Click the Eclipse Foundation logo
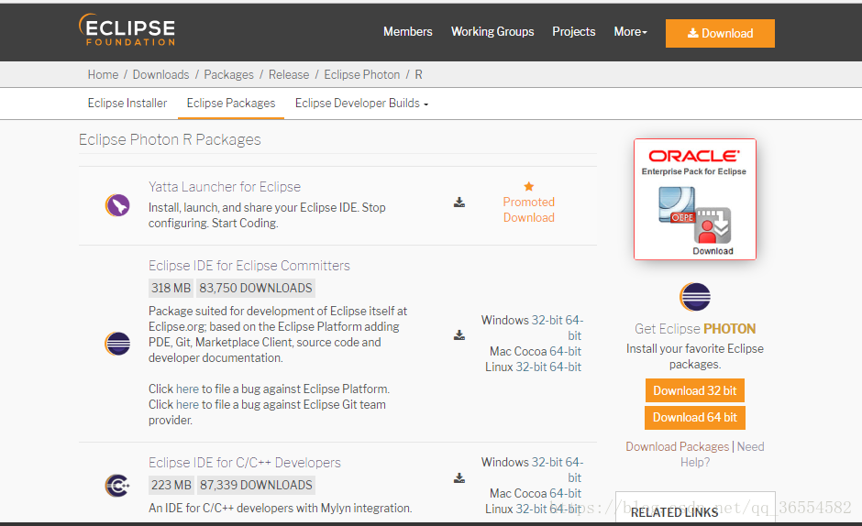Image resolution: width=862 pixels, height=526 pixels. click(x=127, y=29)
